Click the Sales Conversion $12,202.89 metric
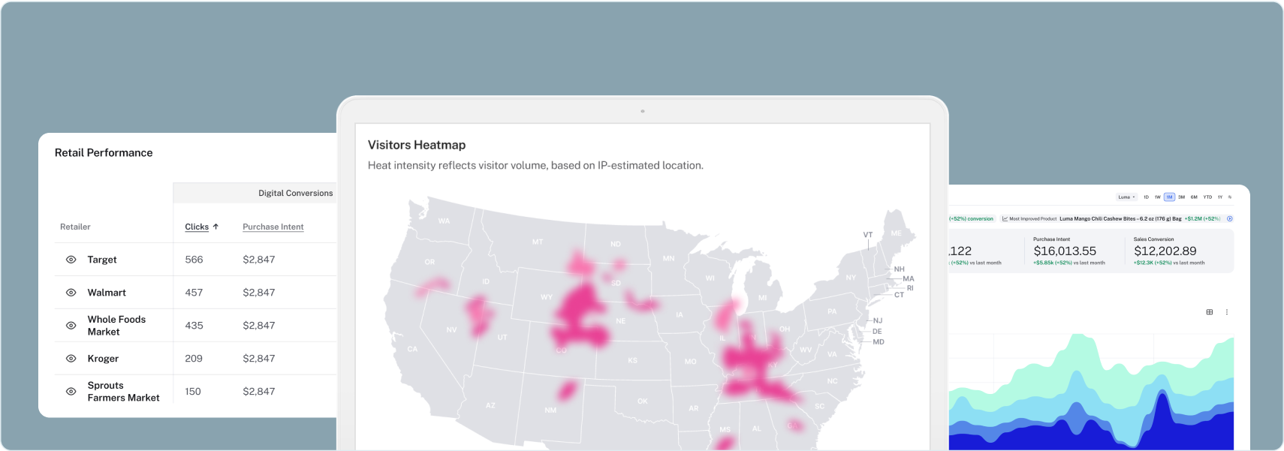Viewport: 1284px width, 451px height. point(1165,251)
